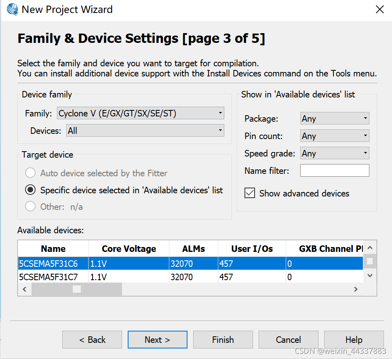Click the 1.1V cell of the 5CSEMA5F31C7 row
Screen dimensions: 392x359
tap(129, 277)
